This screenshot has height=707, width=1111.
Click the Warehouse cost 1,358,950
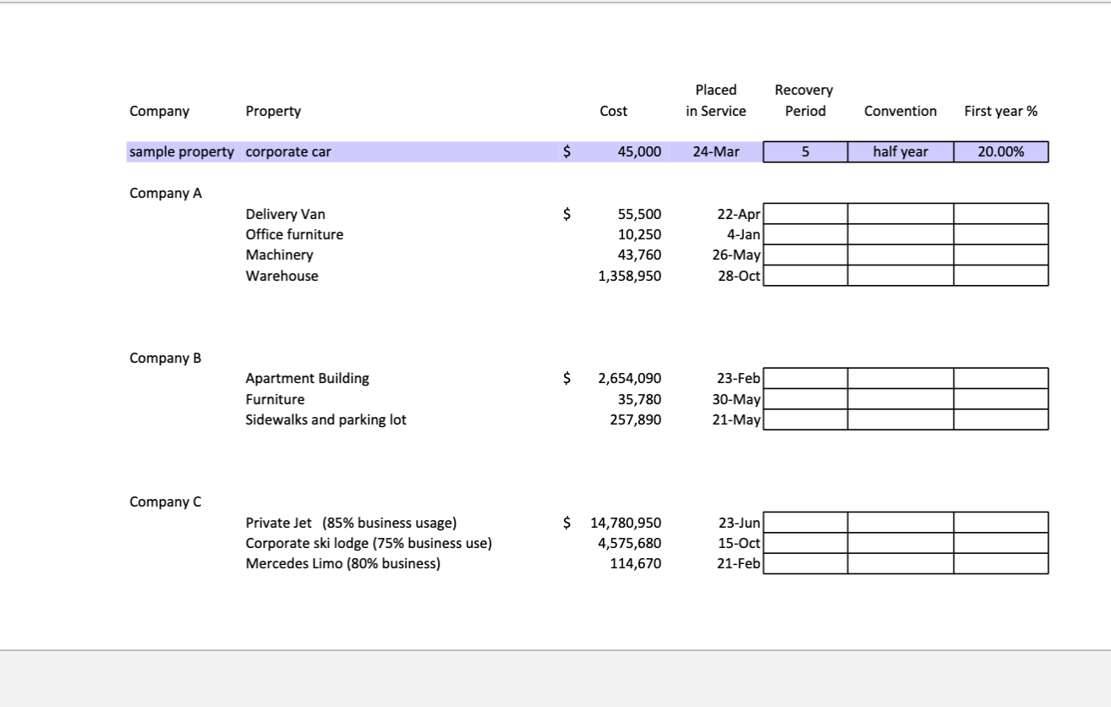tap(629, 276)
